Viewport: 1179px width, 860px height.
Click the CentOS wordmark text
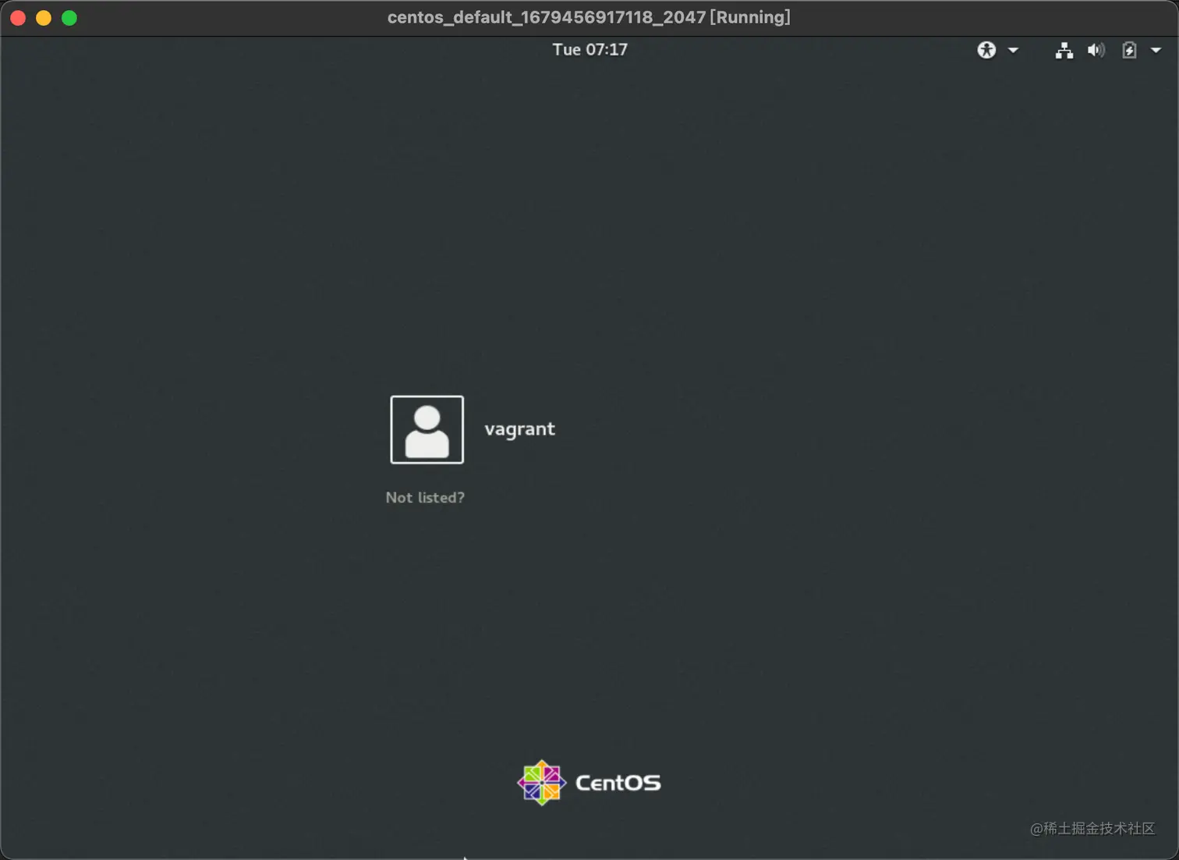click(x=618, y=783)
